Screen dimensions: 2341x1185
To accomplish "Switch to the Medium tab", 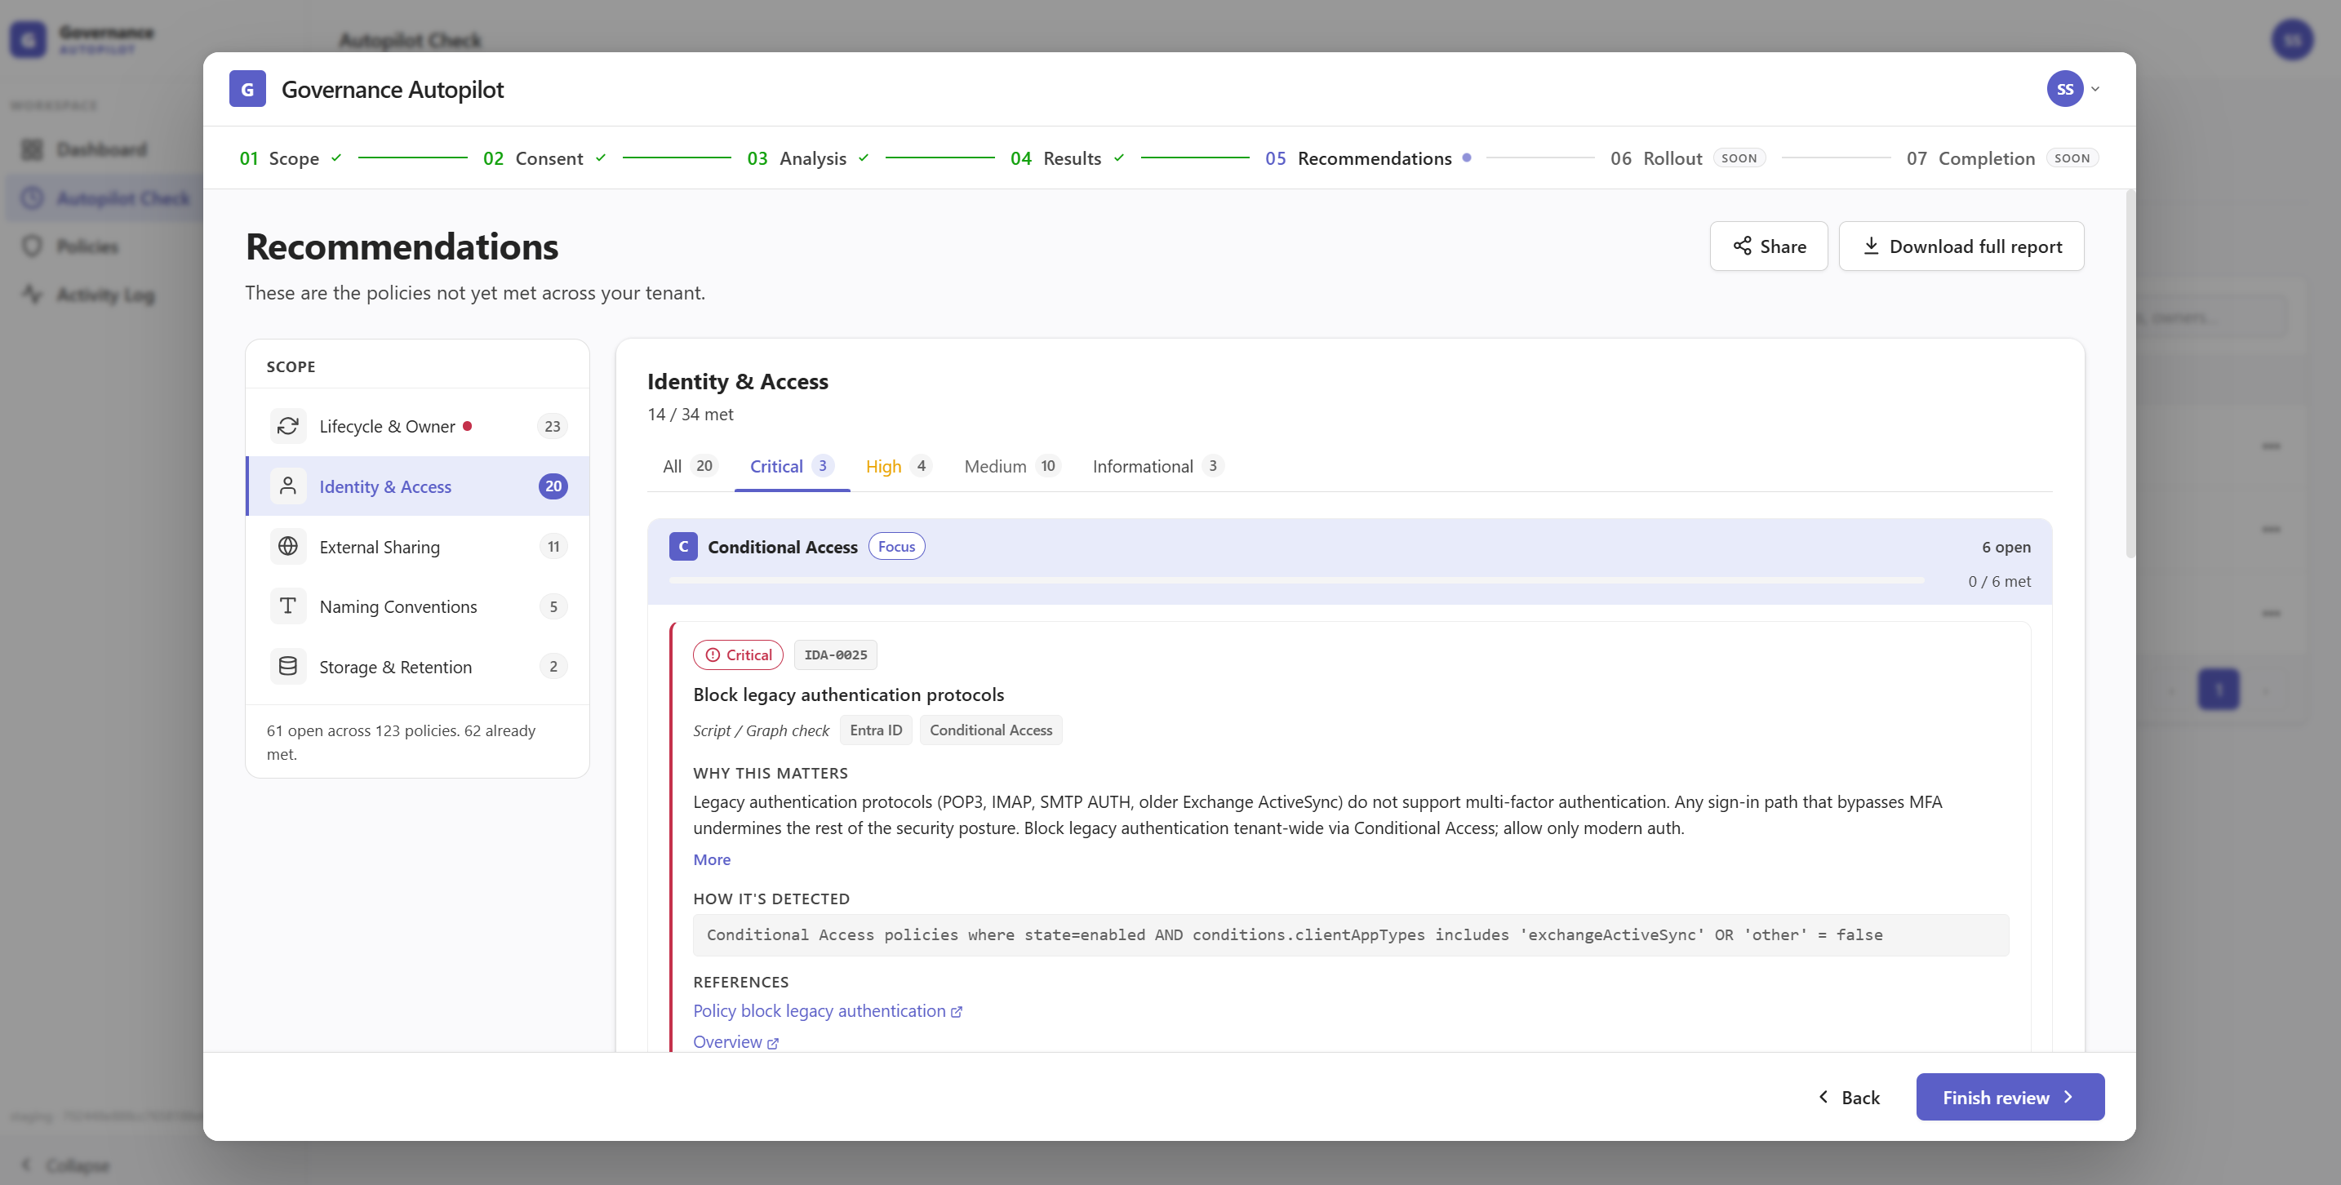I will (1011, 466).
